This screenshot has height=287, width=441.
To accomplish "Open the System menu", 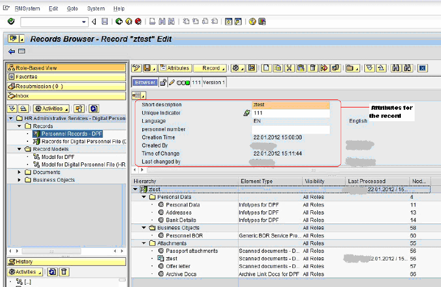I will 96,9.
